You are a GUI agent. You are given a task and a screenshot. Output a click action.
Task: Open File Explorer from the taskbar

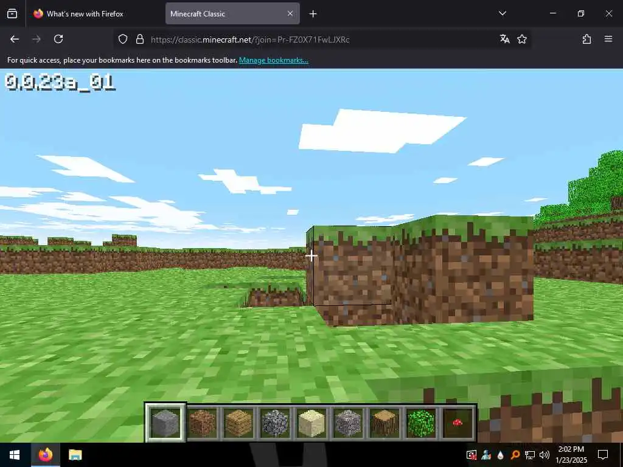coord(75,455)
